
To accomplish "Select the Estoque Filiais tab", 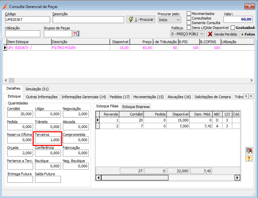I will click(107, 106).
